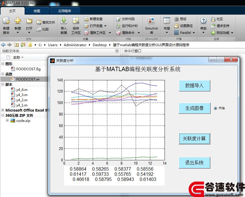Open the Parallel dropdown arrow
Viewport: 245px width, 197px height.
point(194,33)
